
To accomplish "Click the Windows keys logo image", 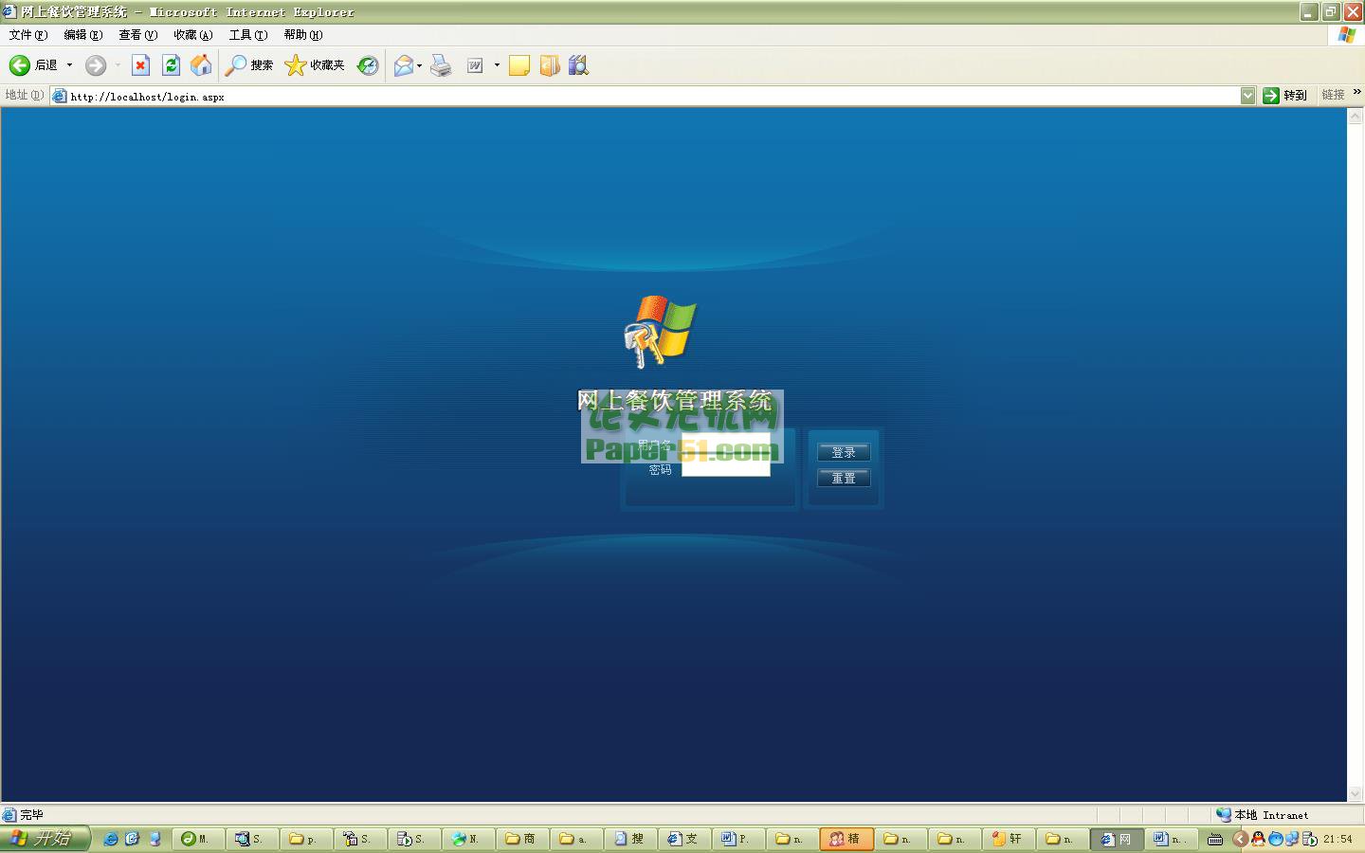I will point(661,332).
